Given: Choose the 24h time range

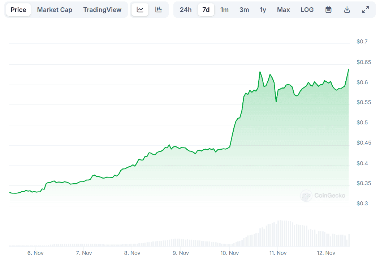Looking at the screenshot, I should (x=186, y=10).
